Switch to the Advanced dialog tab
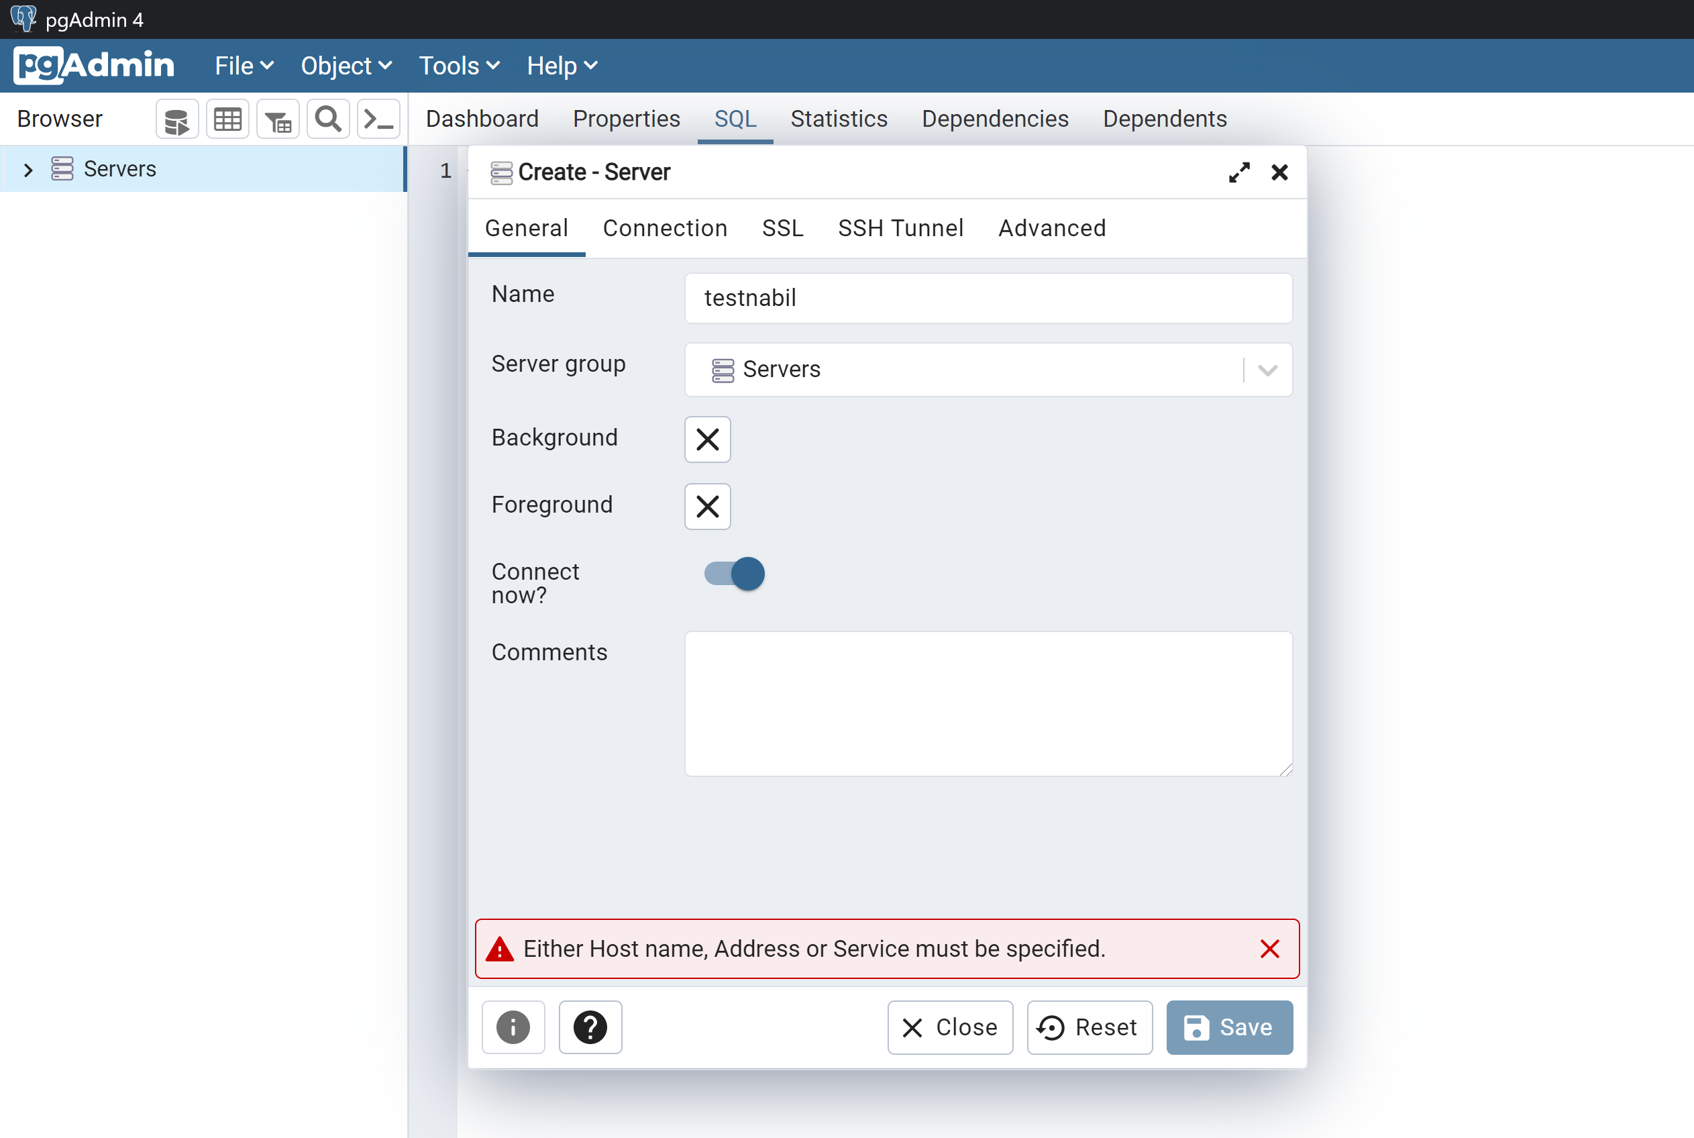Image resolution: width=1694 pixels, height=1138 pixels. 1053,229
